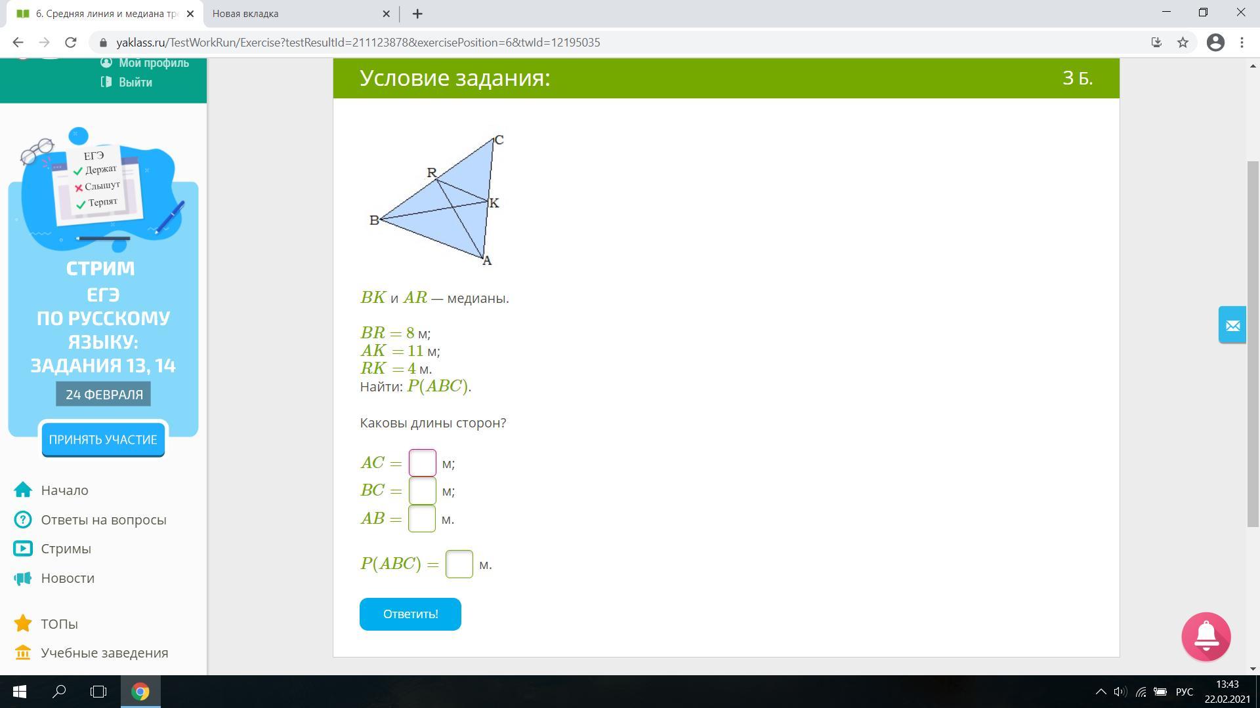Open Ответы на вопросы question icon
The image size is (1260, 708).
point(23,520)
